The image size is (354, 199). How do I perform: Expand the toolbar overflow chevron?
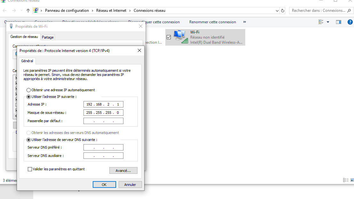[x=245, y=22]
